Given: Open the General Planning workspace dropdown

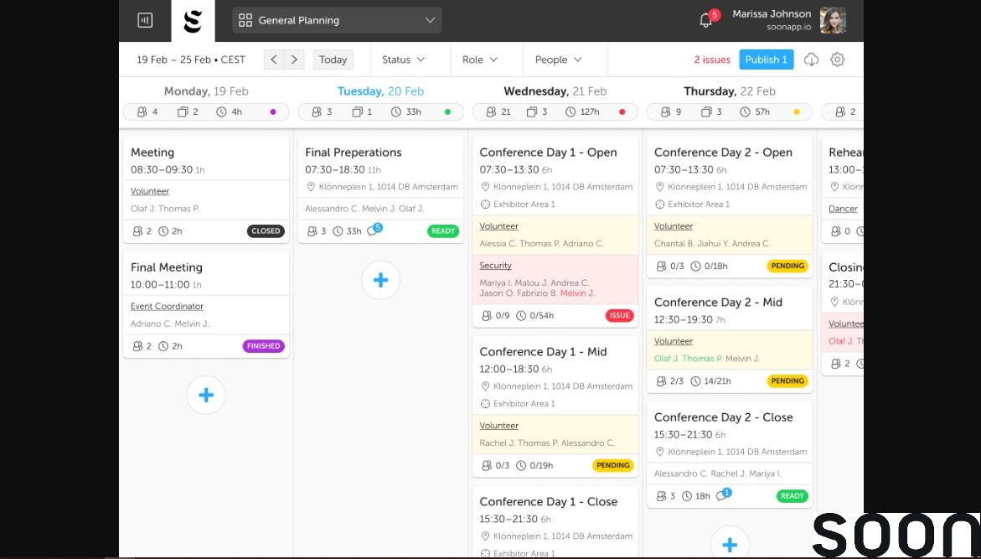Looking at the screenshot, I should [335, 20].
